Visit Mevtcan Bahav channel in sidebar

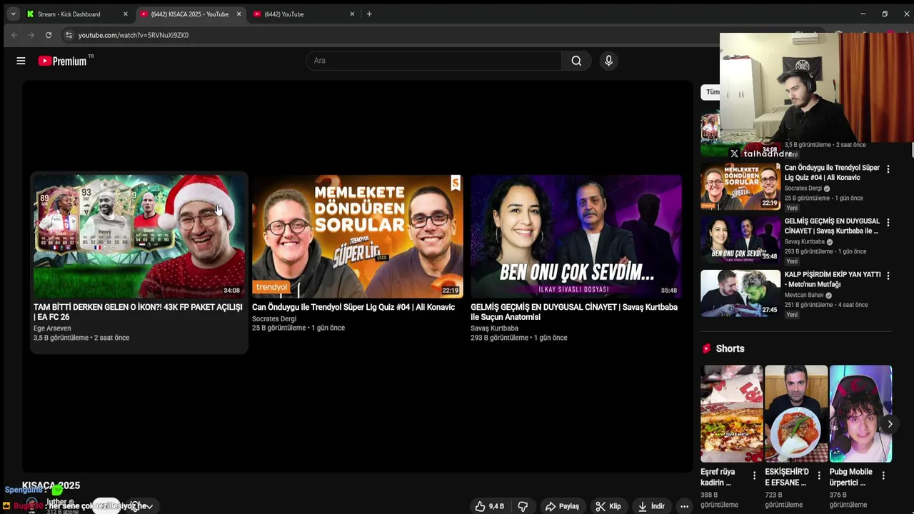pyautogui.click(x=804, y=295)
